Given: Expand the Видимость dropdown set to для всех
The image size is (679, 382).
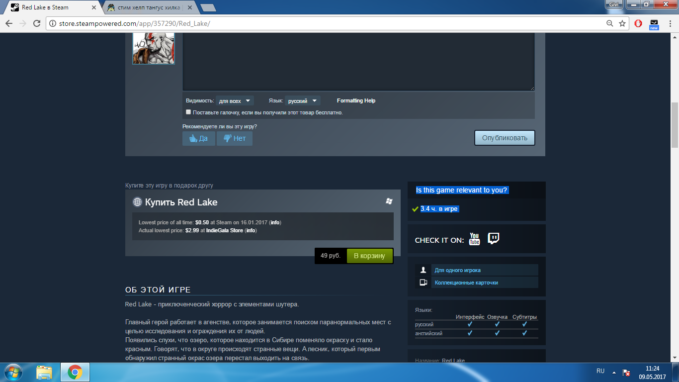Looking at the screenshot, I should click(x=235, y=101).
